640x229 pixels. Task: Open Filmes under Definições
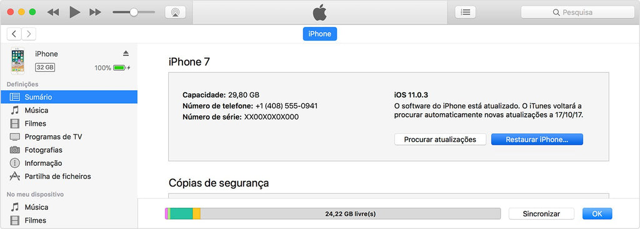(x=69, y=123)
